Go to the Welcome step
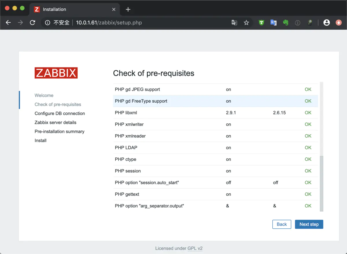This screenshot has height=254, width=347. pos(44,95)
